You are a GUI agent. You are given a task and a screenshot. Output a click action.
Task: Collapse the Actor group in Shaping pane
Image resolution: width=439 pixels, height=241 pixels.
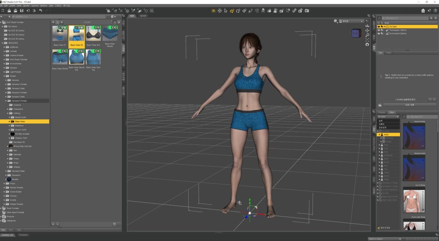(x=379, y=135)
